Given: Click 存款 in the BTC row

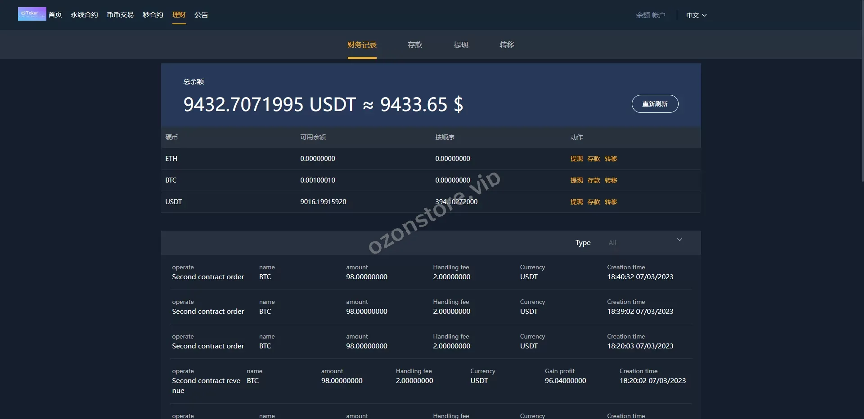Looking at the screenshot, I should 594,180.
